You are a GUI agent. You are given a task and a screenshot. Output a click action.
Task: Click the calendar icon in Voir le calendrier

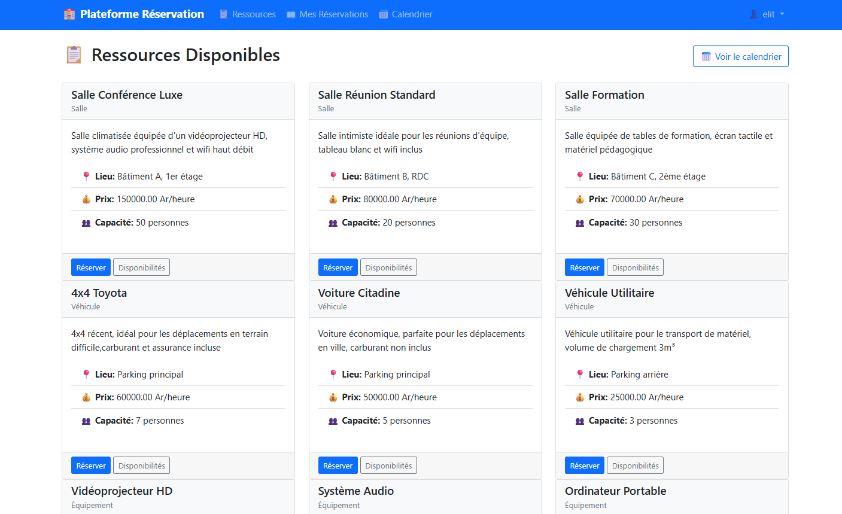tap(706, 57)
